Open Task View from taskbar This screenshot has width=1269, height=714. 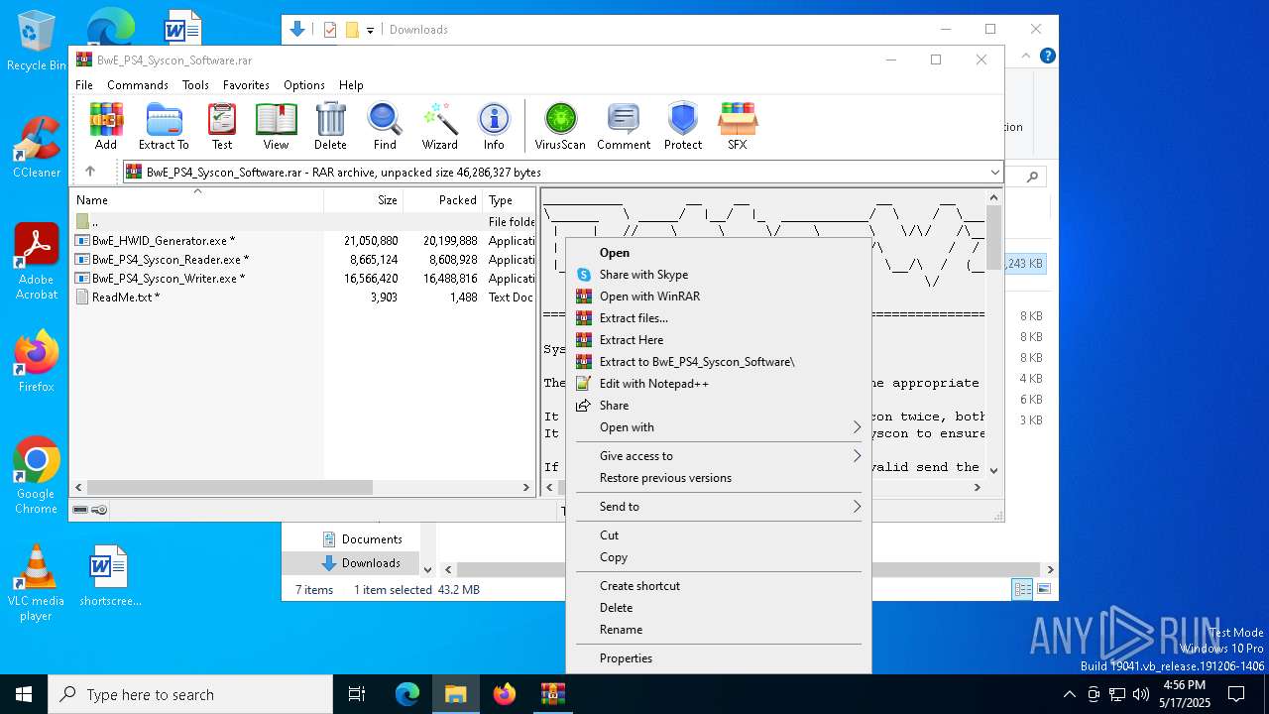(x=357, y=694)
